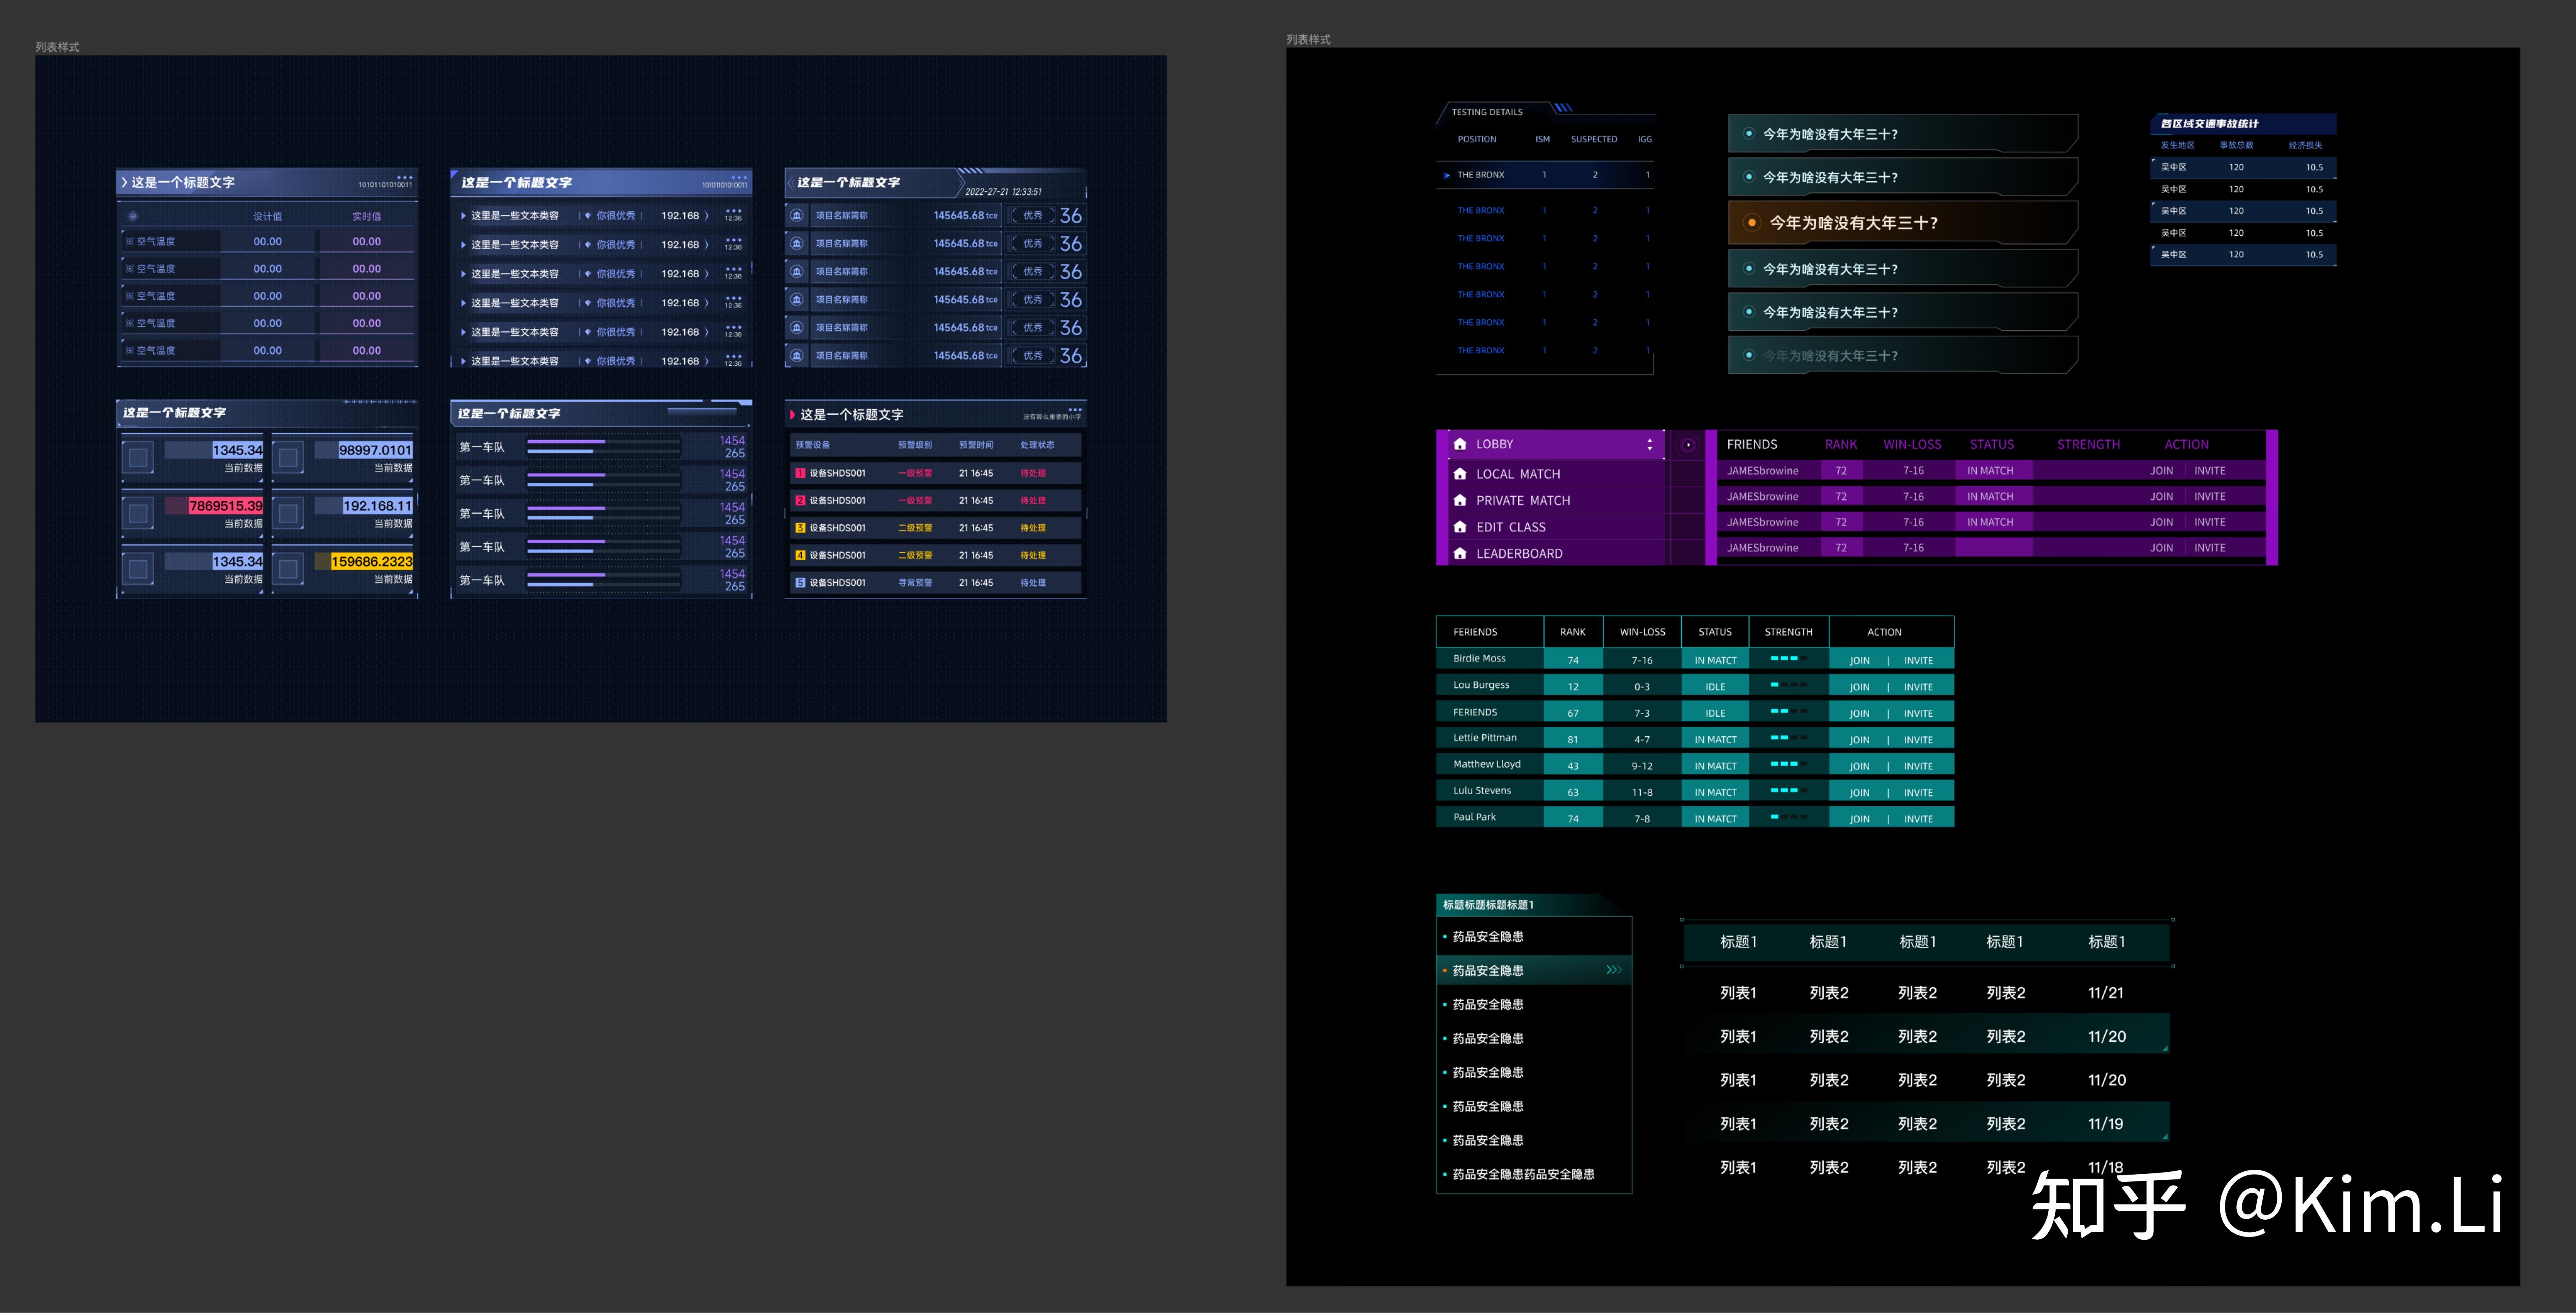Screen dimensions: 2576x1313
Task: Click the home icon beside LOBBY
Action: (x=1460, y=444)
